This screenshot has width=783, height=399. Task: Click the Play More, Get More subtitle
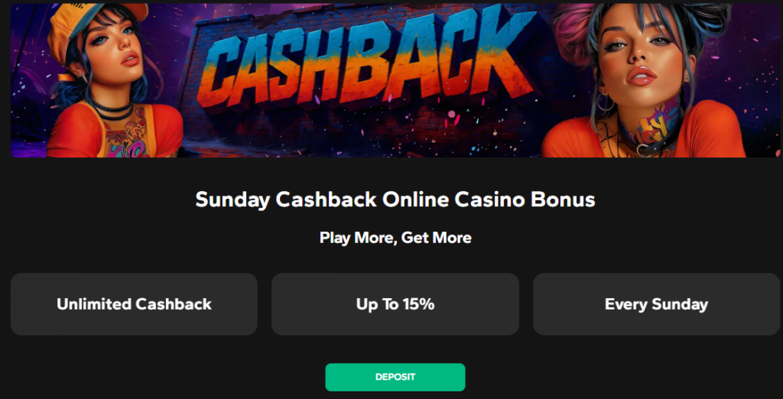pos(395,238)
